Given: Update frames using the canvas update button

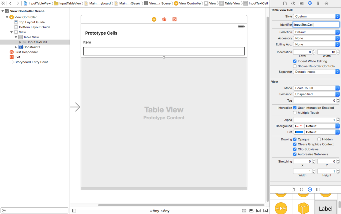Looking at the screenshot, I should tap(244, 211).
